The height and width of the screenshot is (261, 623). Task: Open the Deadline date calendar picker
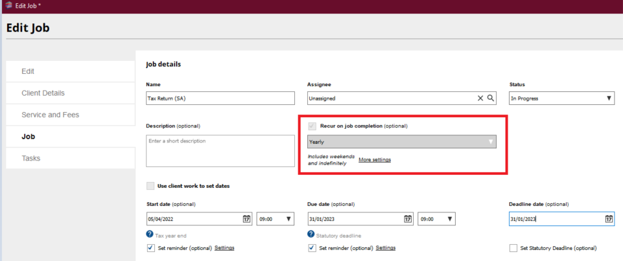click(609, 219)
